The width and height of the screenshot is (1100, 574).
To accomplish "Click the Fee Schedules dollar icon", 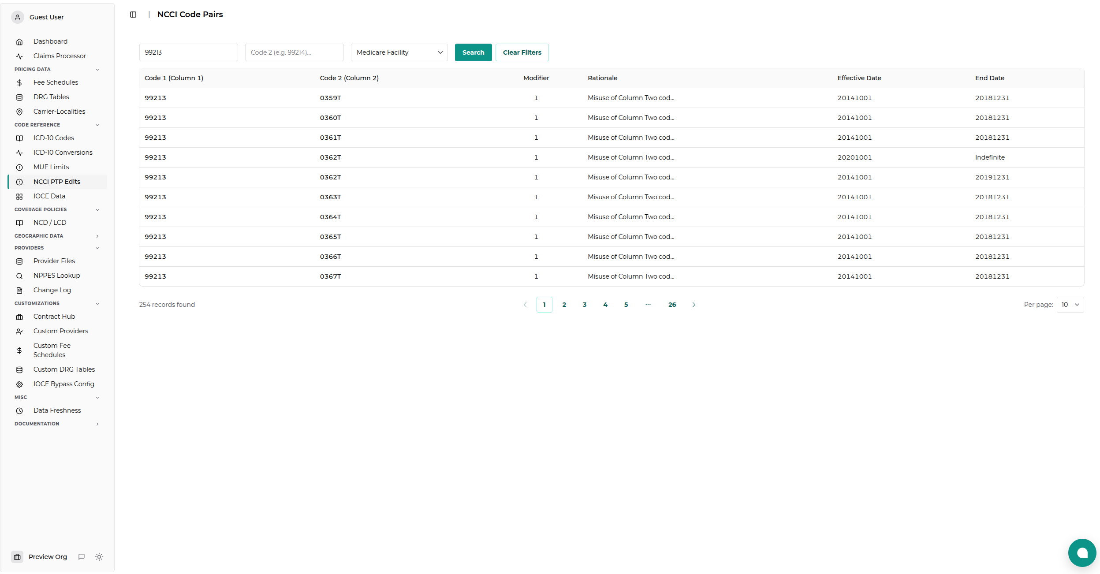I will point(19,83).
